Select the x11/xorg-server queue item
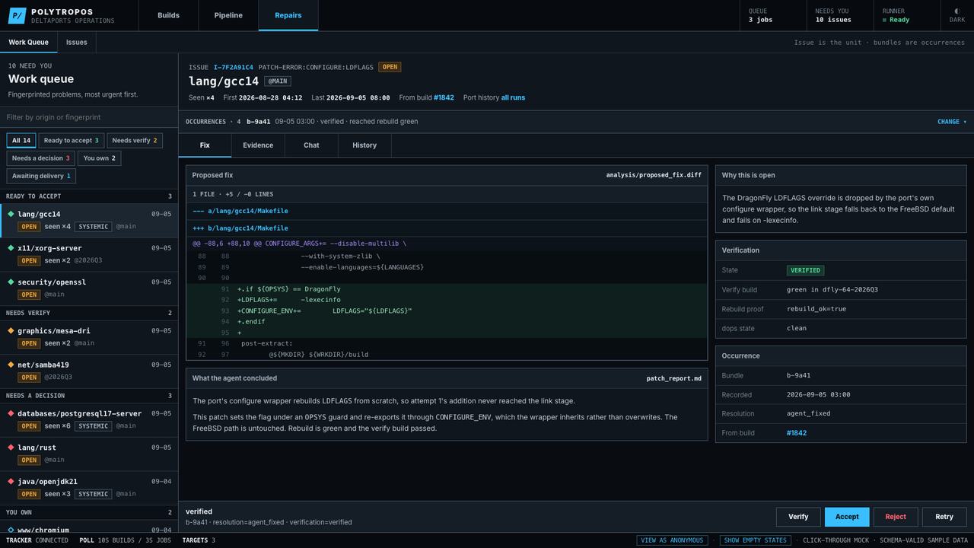 pyautogui.click(x=89, y=254)
